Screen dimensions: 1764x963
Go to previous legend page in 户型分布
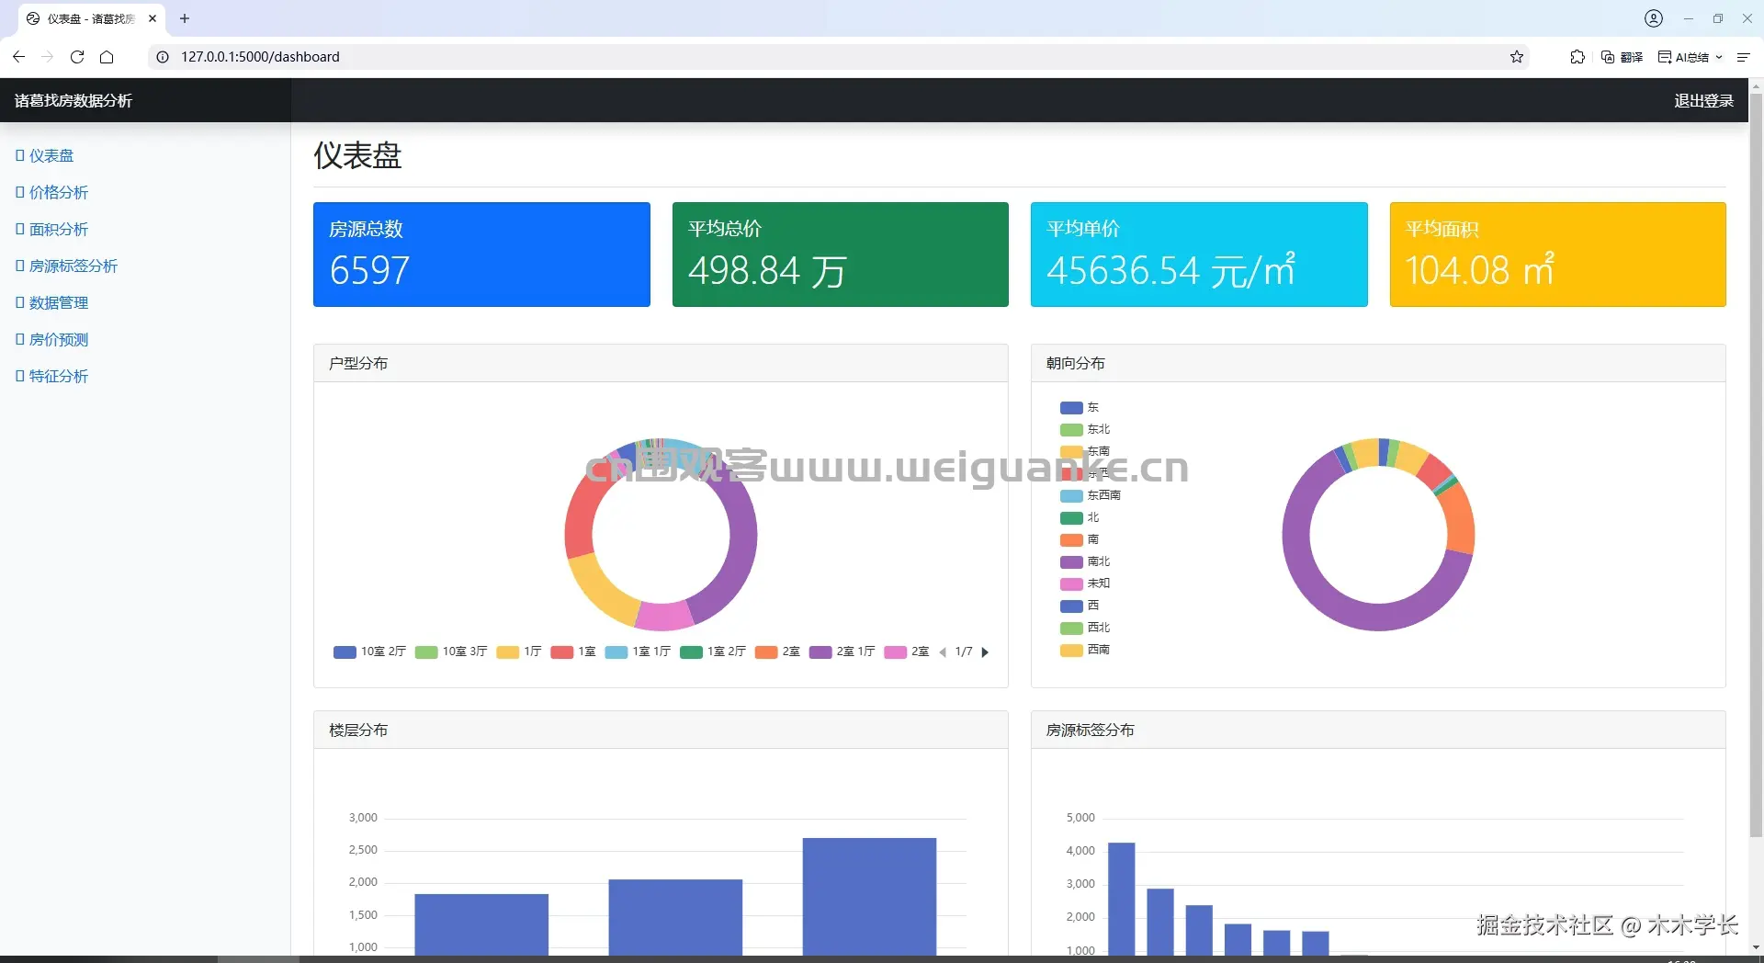point(943,652)
